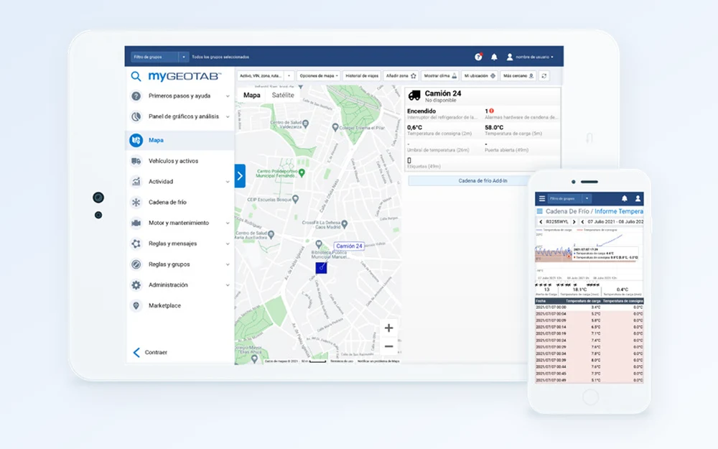
Task: Click the Actividad chart icon
Action: [136, 182]
